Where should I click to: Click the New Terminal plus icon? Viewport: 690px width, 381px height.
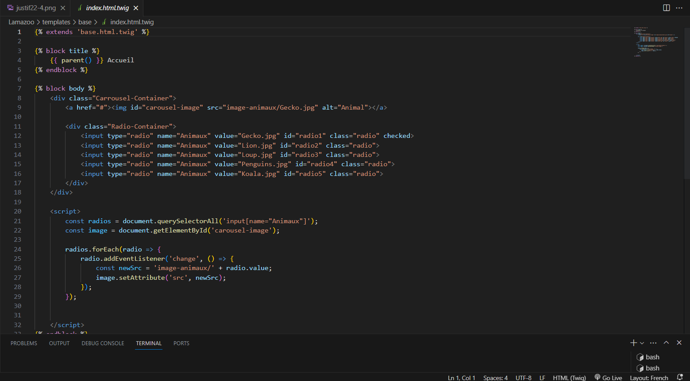[x=633, y=343]
